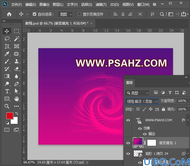Select the Brush tool
This screenshot has height=166, width=190.
(x=7, y=61)
